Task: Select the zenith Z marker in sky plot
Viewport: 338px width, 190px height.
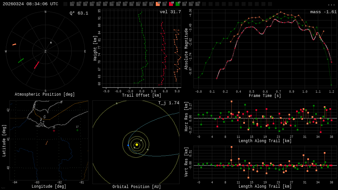Action: pos(46,51)
